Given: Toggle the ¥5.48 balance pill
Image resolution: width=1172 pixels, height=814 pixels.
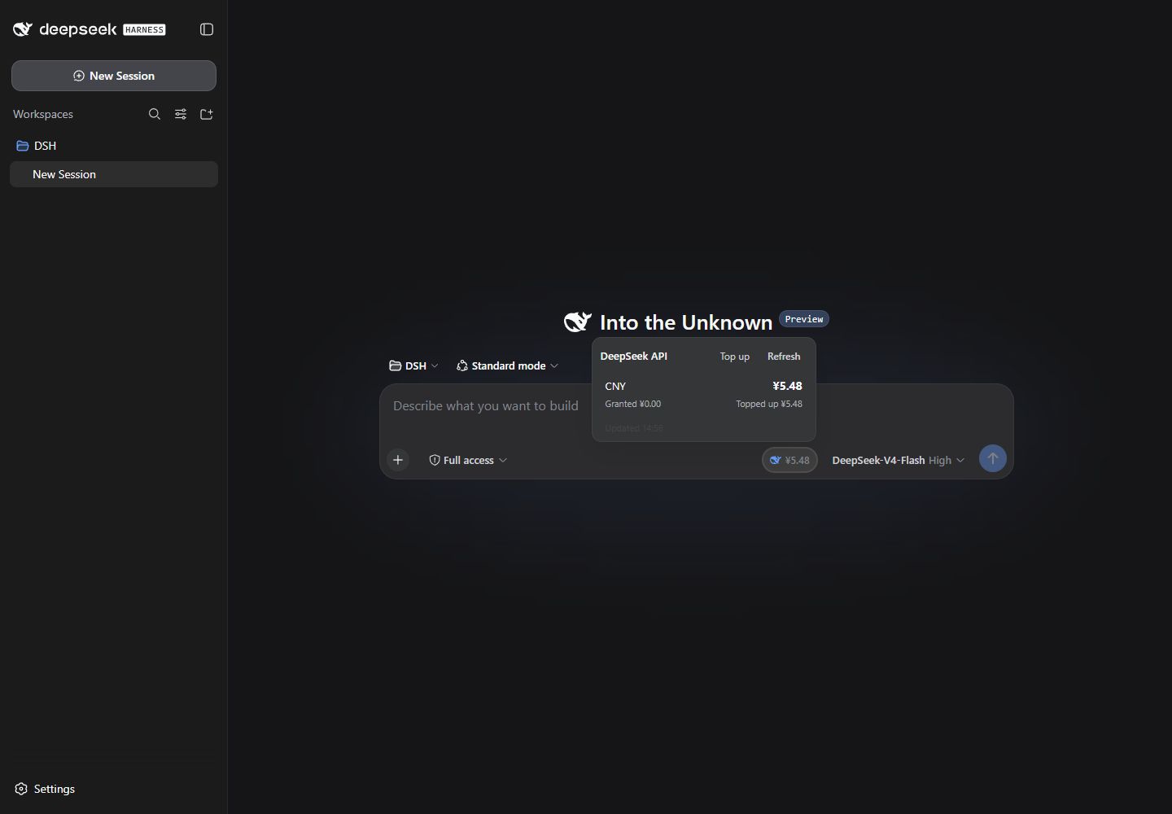Looking at the screenshot, I should (x=789, y=460).
